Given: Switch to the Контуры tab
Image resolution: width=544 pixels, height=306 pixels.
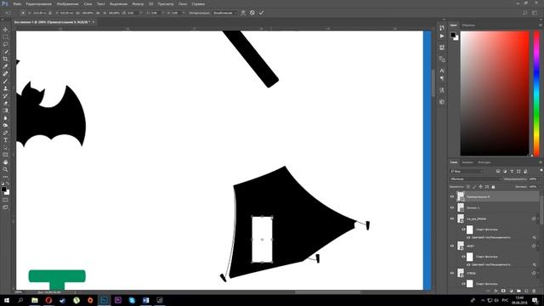Looking at the screenshot, I should click(x=484, y=162).
